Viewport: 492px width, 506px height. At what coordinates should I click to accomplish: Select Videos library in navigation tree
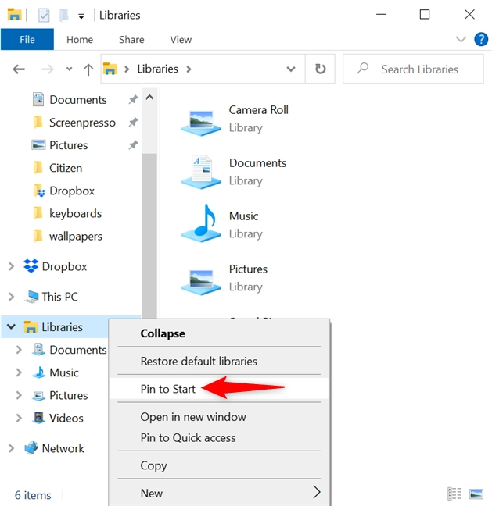(66, 418)
